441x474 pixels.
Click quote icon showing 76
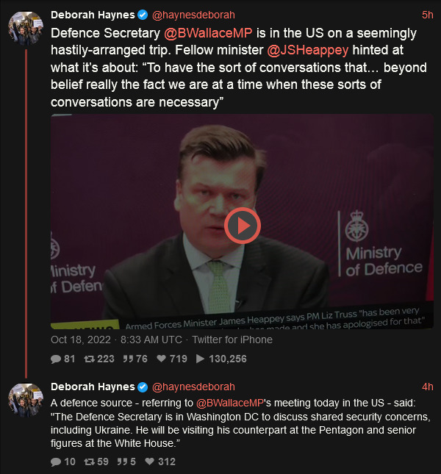[128, 359]
